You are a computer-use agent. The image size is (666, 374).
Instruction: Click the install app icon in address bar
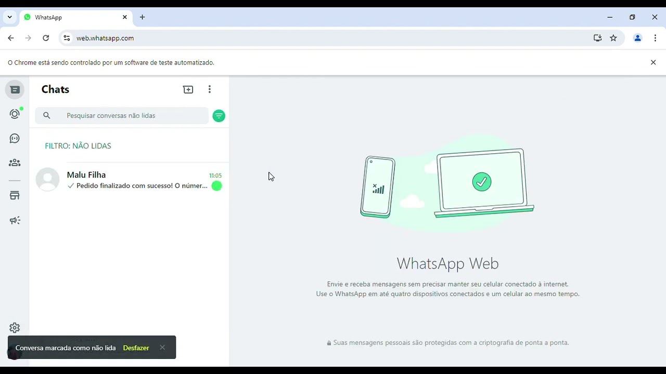(x=597, y=38)
